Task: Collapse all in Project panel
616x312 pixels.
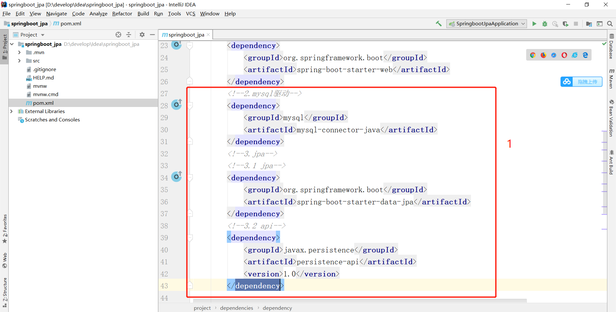Action: 129,35
